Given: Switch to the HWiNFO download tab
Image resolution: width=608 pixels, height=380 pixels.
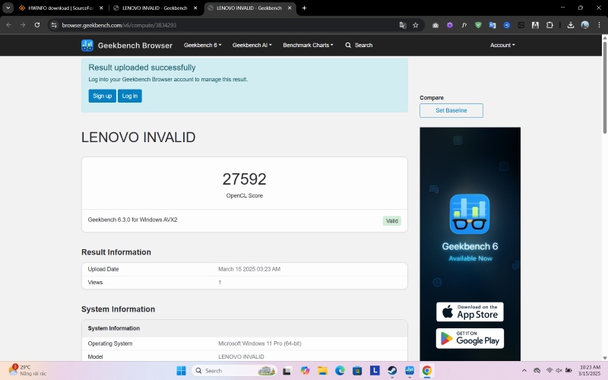Looking at the screenshot, I should tap(62, 8).
